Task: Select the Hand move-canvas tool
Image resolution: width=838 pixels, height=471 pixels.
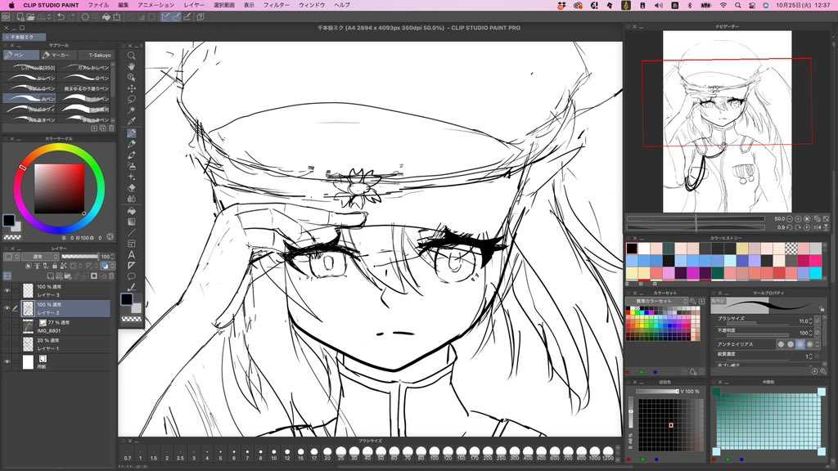Action: click(132, 66)
